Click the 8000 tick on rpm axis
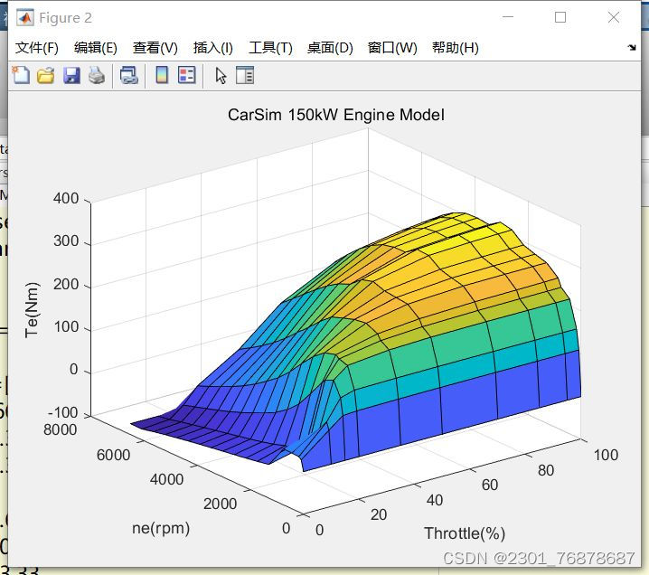The image size is (649, 575). pos(60,429)
